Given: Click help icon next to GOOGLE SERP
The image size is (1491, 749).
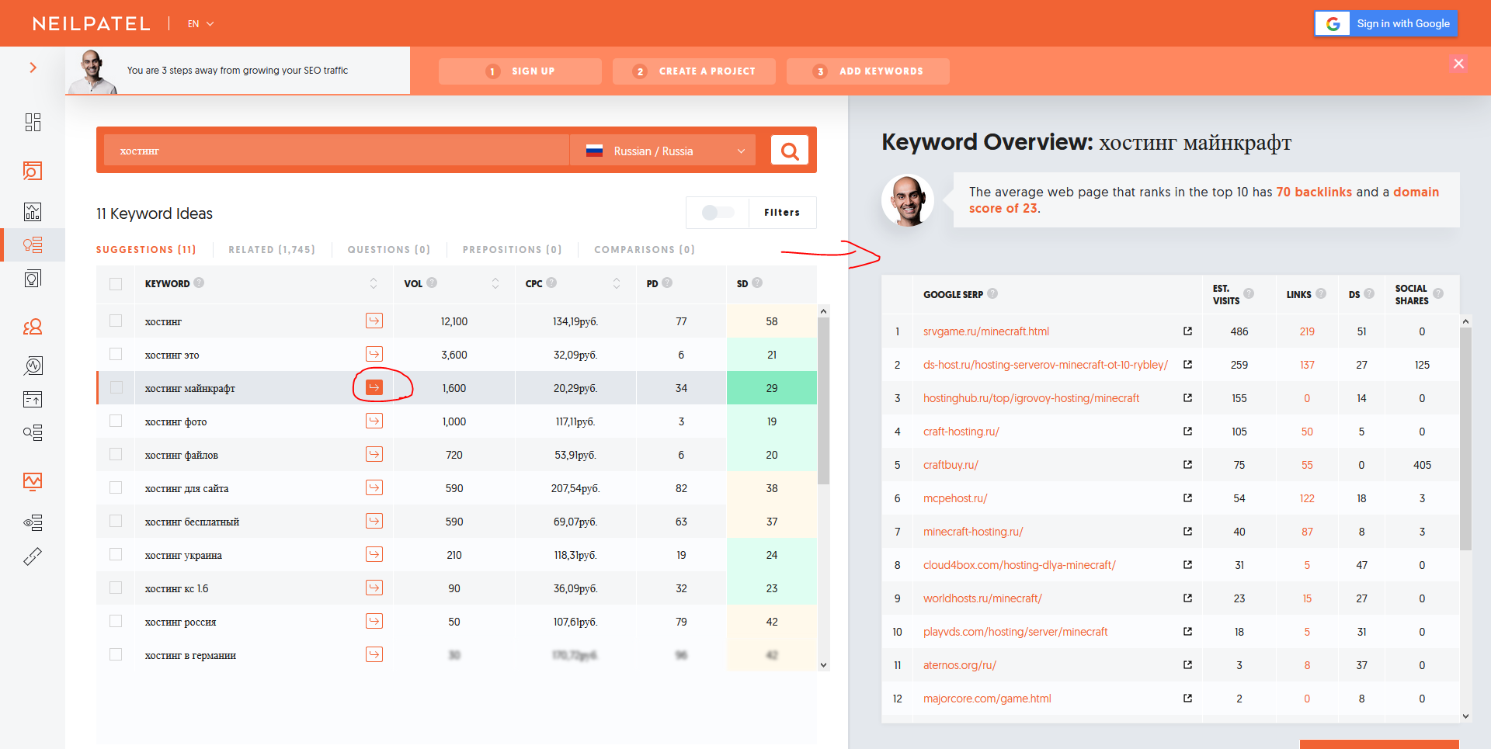Looking at the screenshot, I should tap(992, 293).
